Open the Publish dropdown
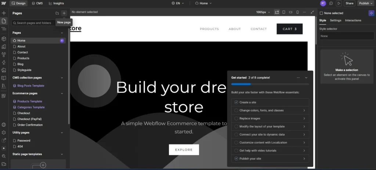The width and height of the screenshot is (376, 170). [x=365, y=3]
